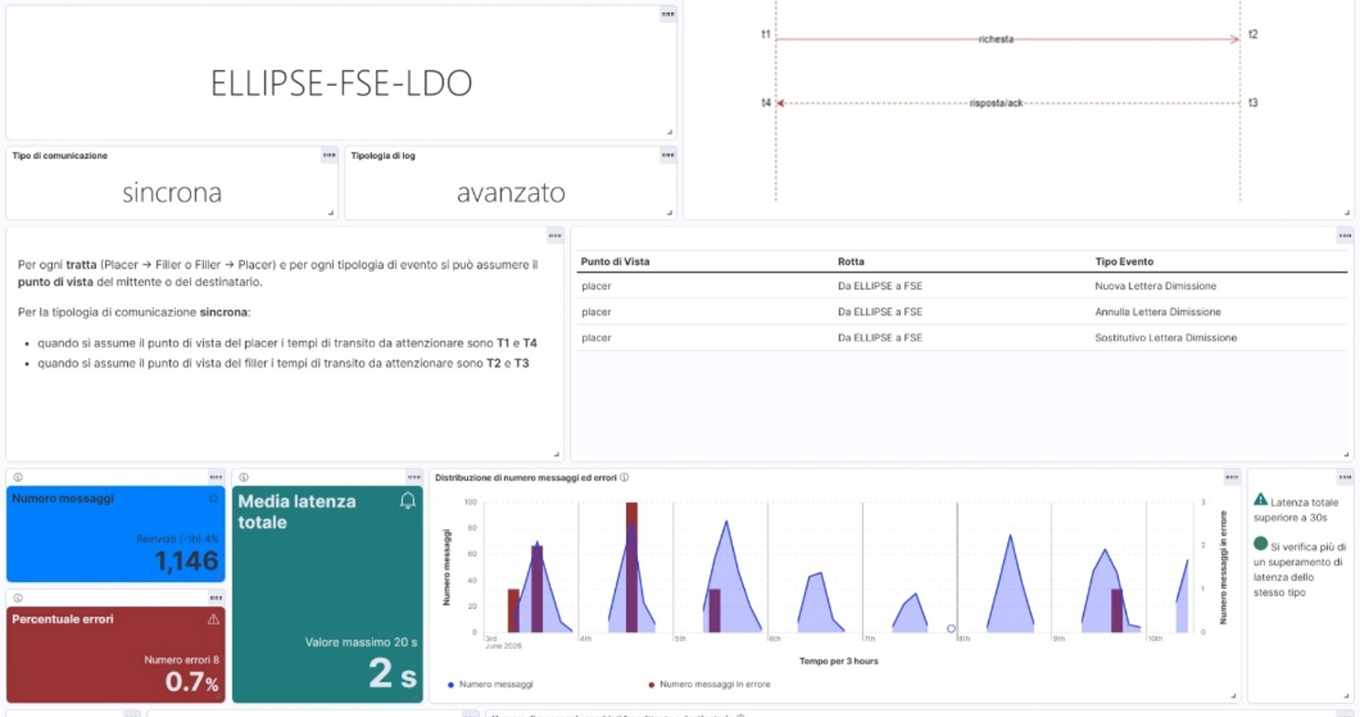
Task: Click the 0.7% error percentage value
Action: (x=191, y=681)
